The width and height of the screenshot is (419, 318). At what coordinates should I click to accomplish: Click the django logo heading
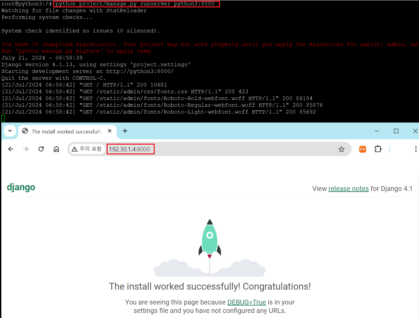point(21,188)
